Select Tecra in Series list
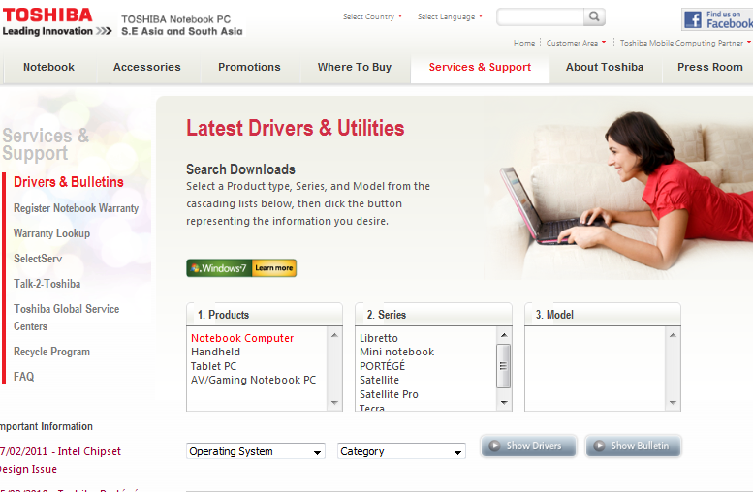Viewport: 753px width, 492px height. pyautogui.click(x=372, y=407)
